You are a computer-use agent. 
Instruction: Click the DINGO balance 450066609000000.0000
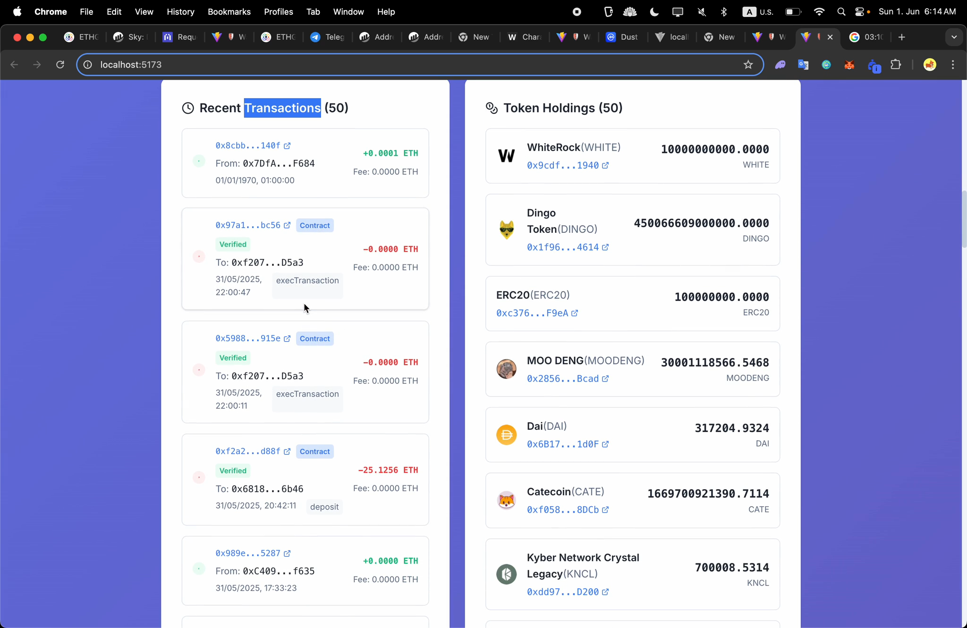[701, 223]
